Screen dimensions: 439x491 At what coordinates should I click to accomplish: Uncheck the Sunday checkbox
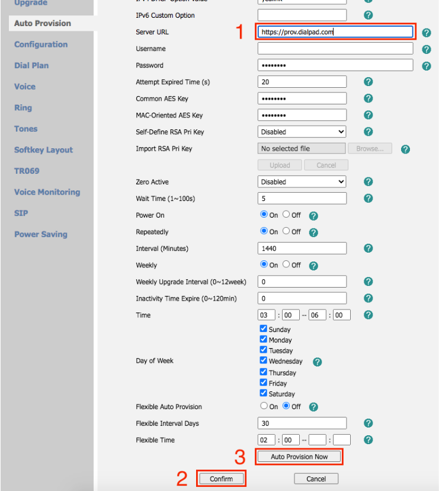(x=264, y=329)
